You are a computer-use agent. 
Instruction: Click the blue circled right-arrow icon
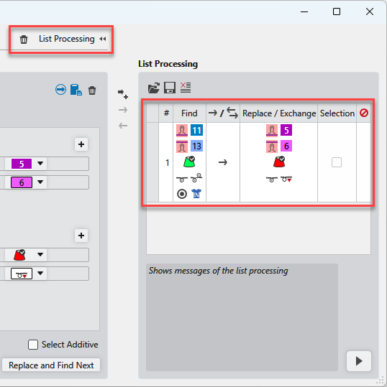pos(60,90)
